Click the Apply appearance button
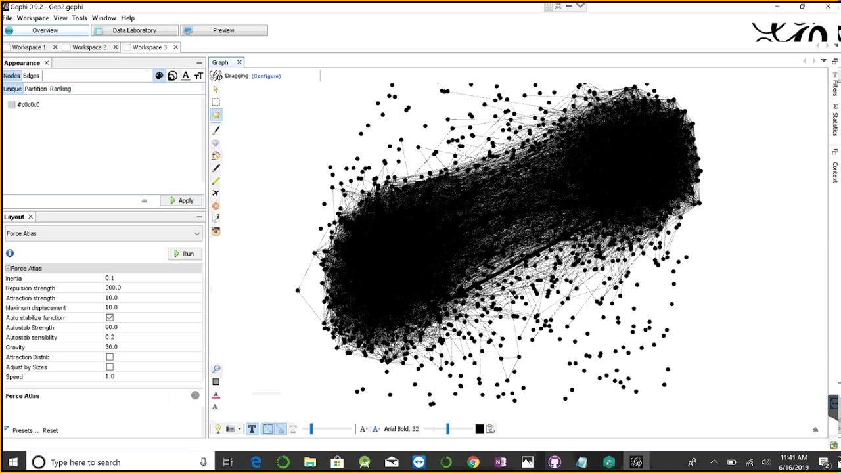This screenshot has height=473, width=841. point(182,200)
